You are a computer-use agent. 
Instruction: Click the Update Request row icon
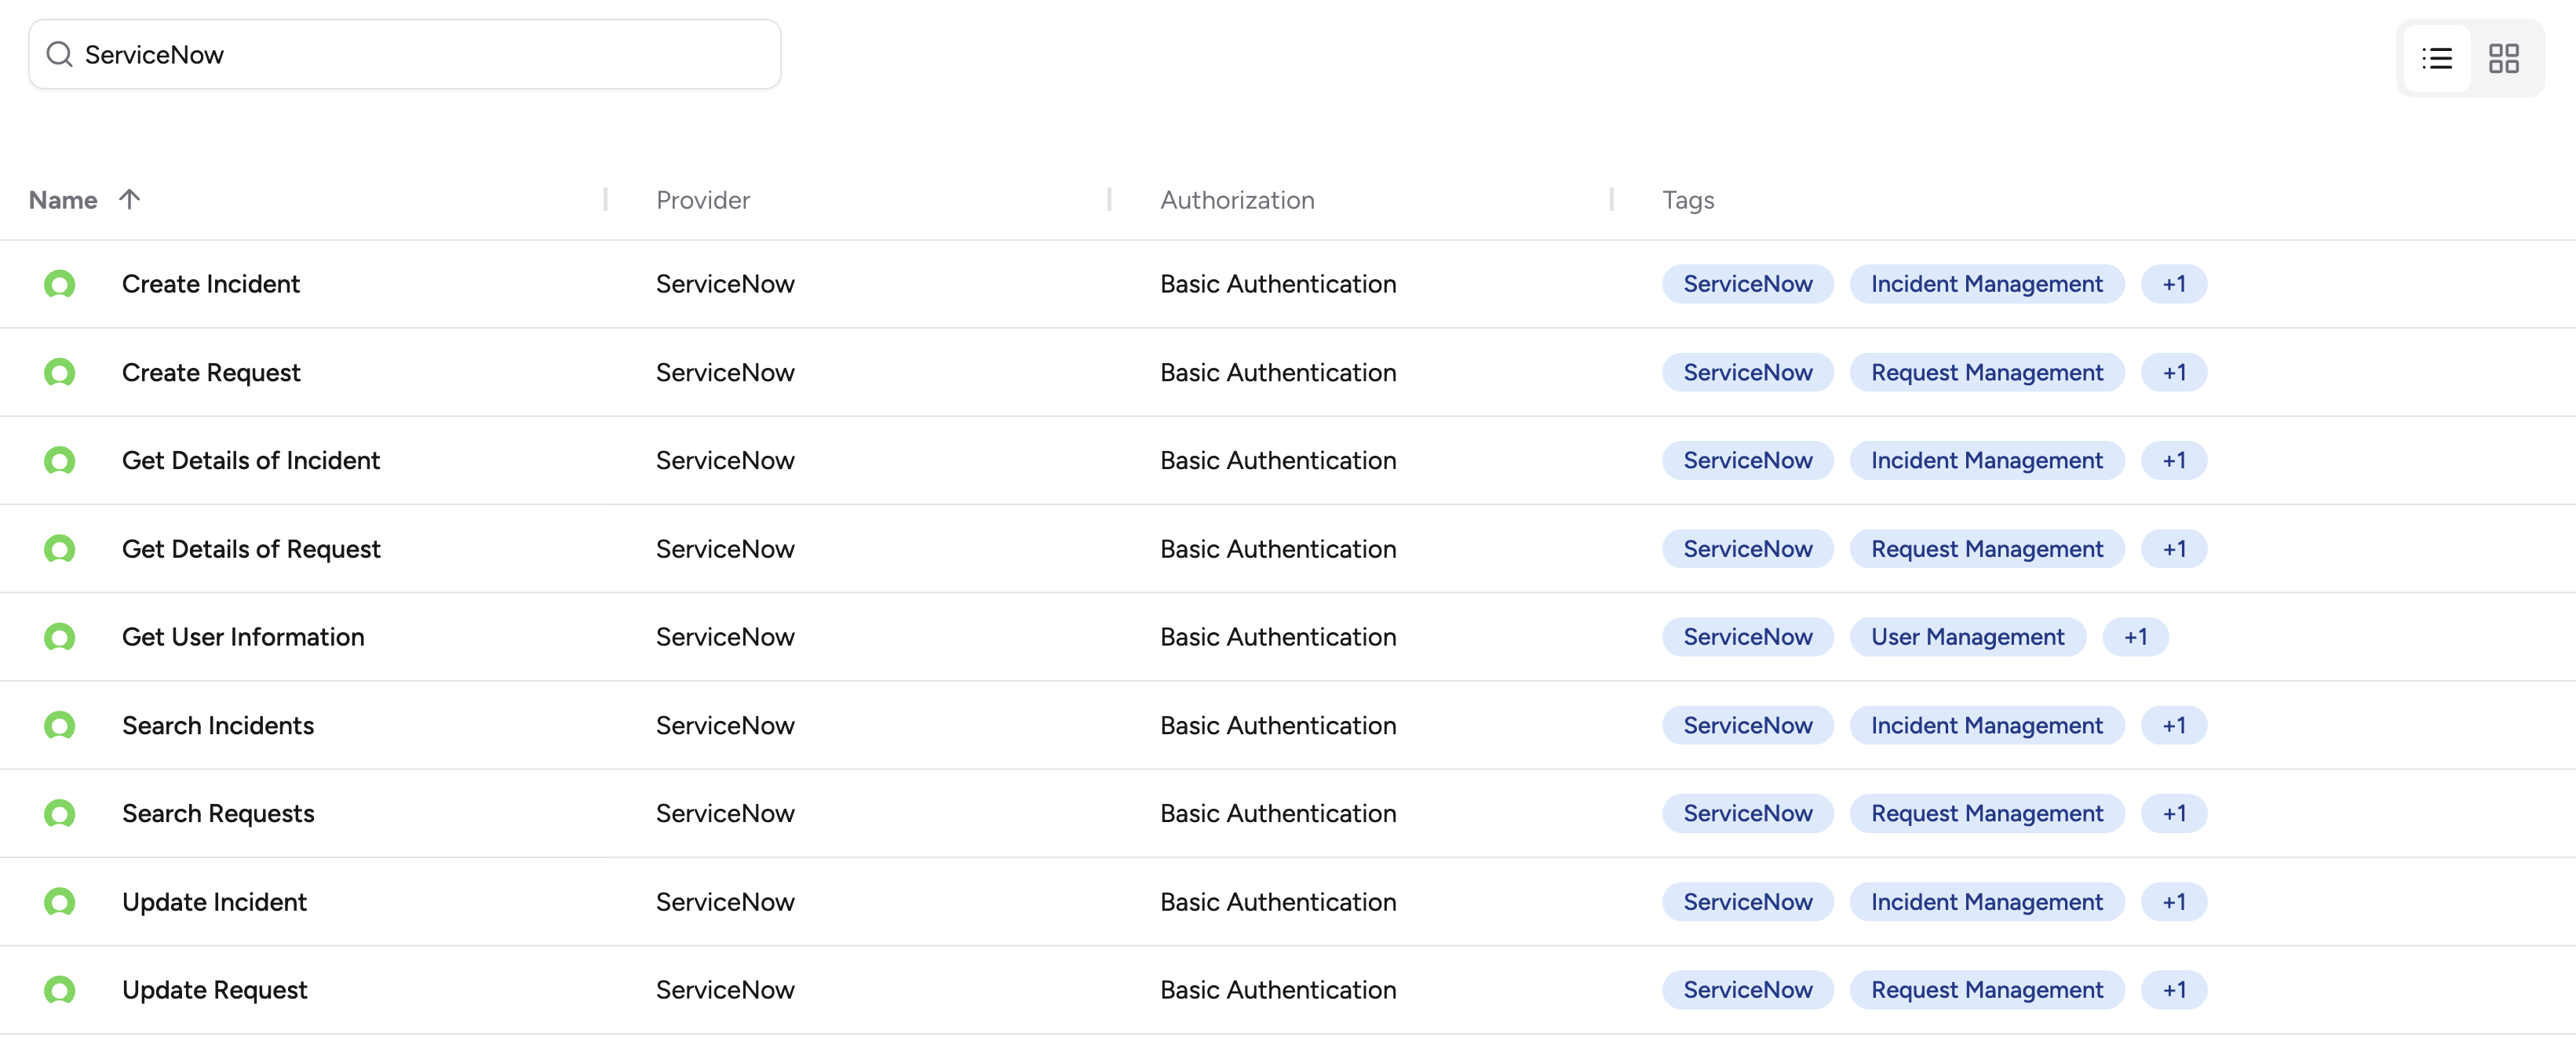pyautogui.click(x=60, y=990)
